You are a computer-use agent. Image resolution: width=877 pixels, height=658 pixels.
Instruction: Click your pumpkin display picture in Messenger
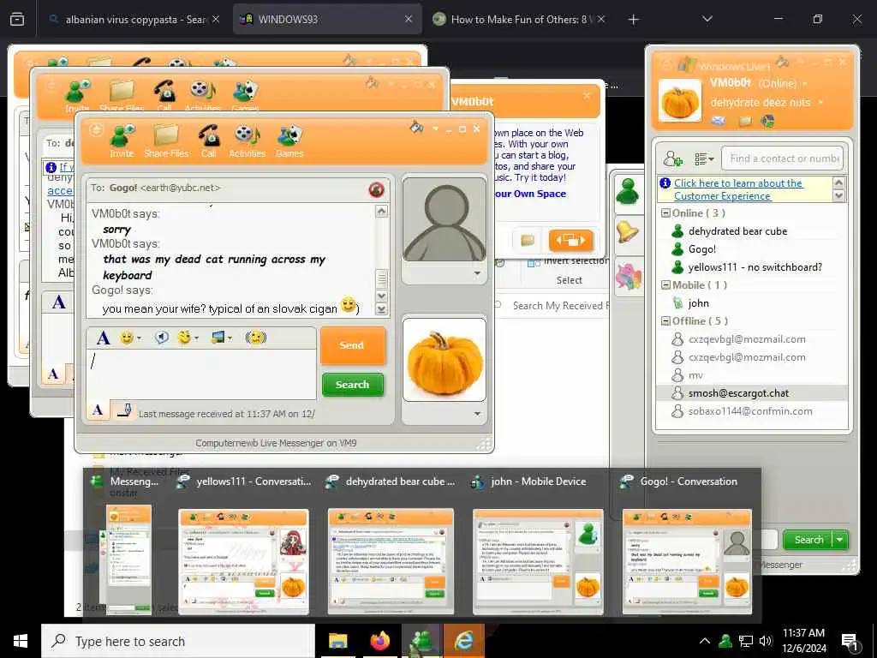pos(679,100)
